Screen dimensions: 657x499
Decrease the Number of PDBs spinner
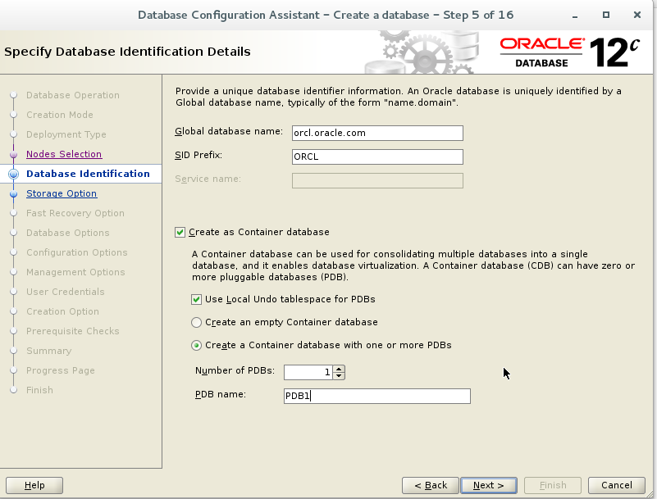(339, 375)
